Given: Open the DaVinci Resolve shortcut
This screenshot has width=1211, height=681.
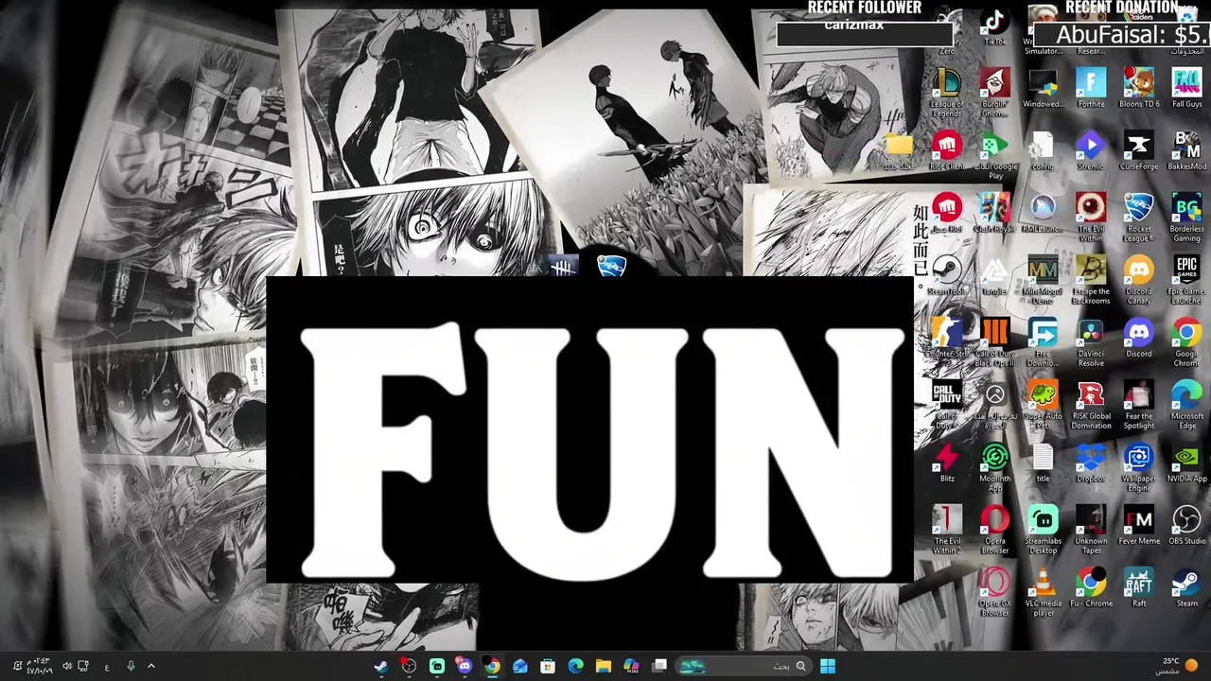Looking at the screenshot, I should (1091, 342).
